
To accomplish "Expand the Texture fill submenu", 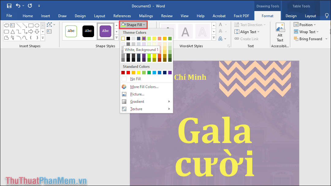I will click(136, 109).
